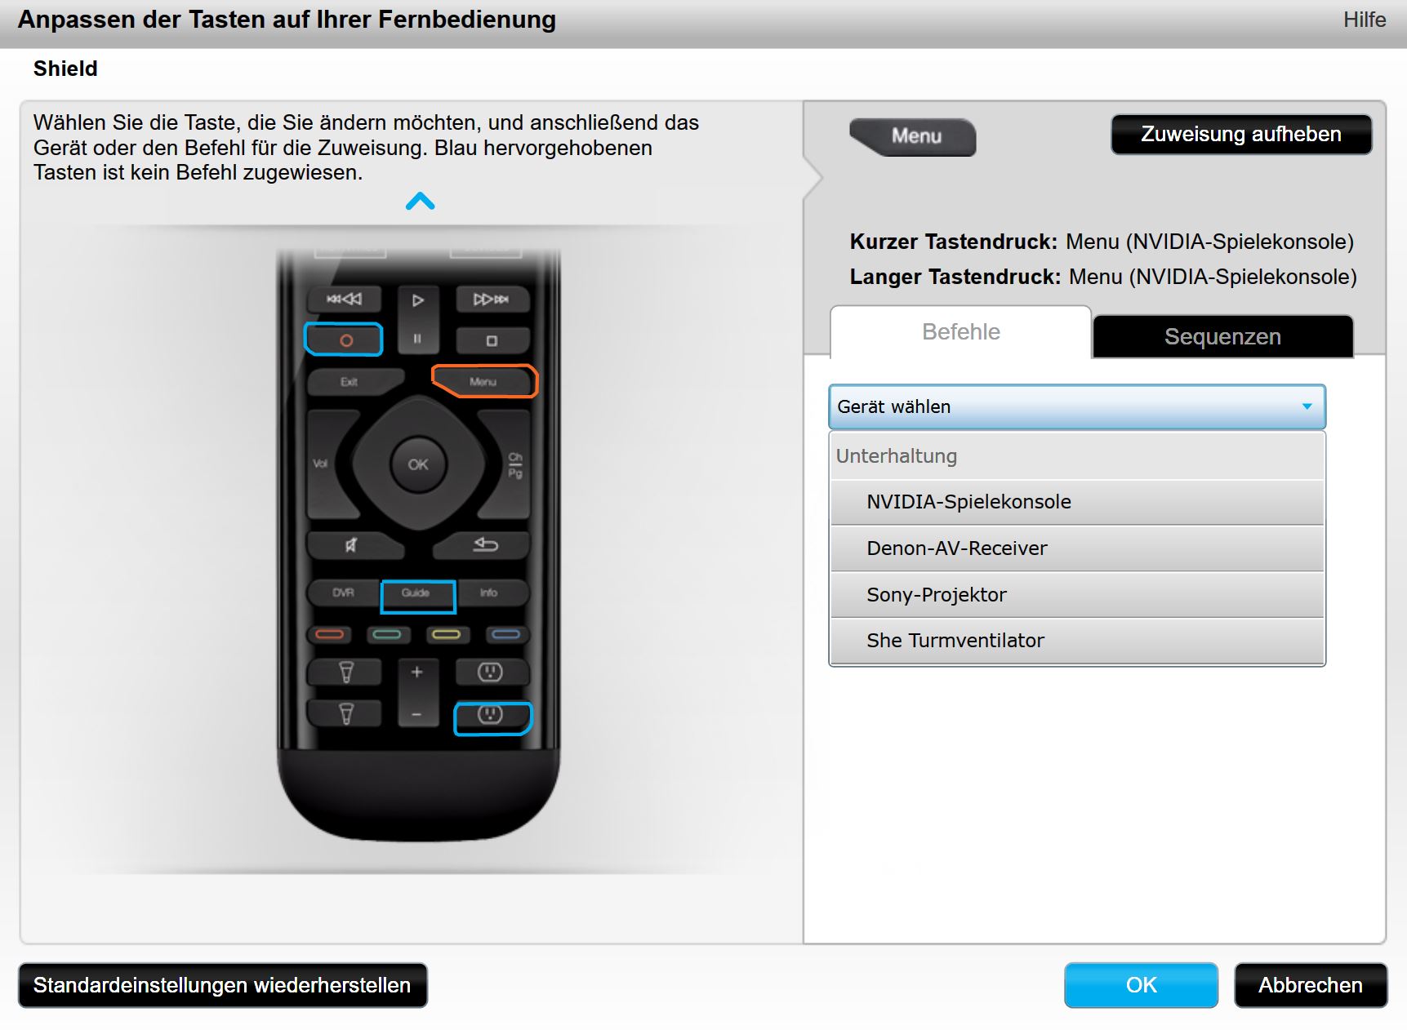Viewport: 1407px width, 1030px height.
Task: Select the red color button on the remote
Action: click(329, 634)
